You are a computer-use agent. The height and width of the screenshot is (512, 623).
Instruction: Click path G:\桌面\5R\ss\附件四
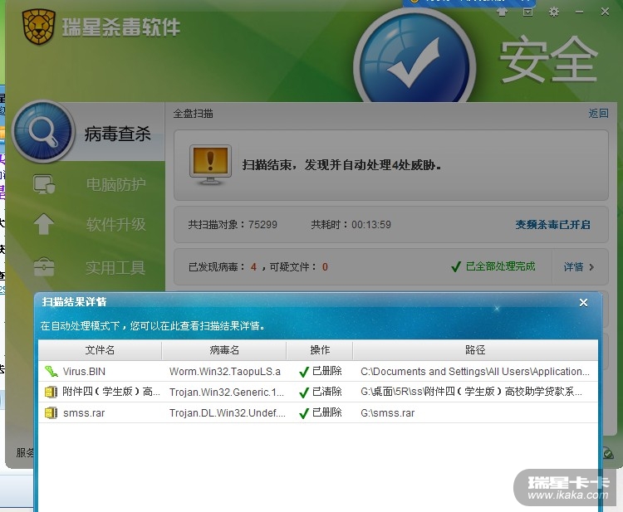[471, 393]
